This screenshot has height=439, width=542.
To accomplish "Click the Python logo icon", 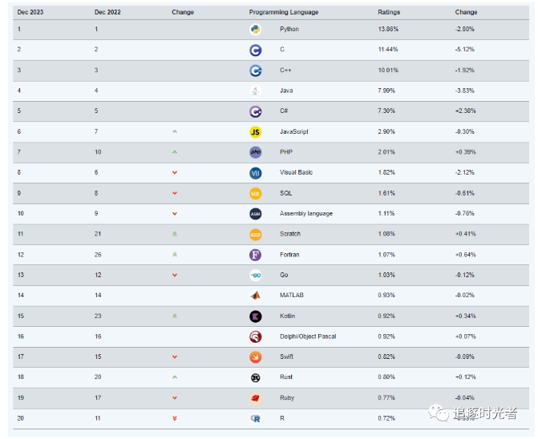I will [x=255, y=30].
